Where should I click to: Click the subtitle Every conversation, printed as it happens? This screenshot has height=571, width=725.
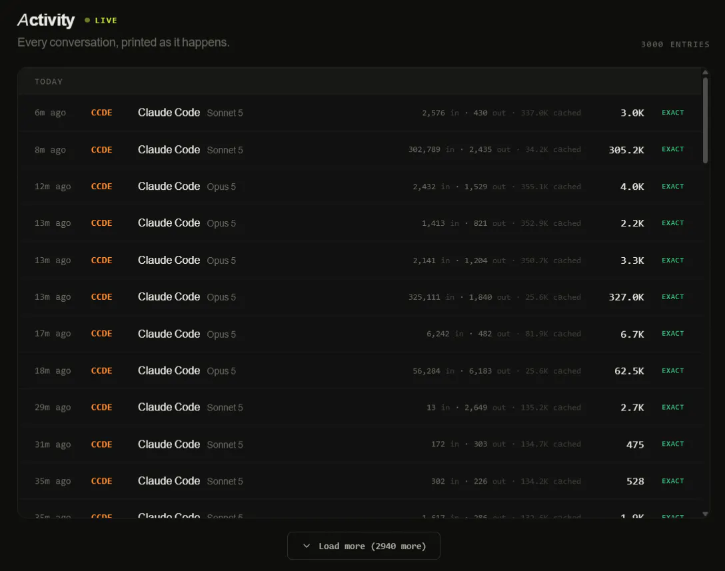(123, 43)
